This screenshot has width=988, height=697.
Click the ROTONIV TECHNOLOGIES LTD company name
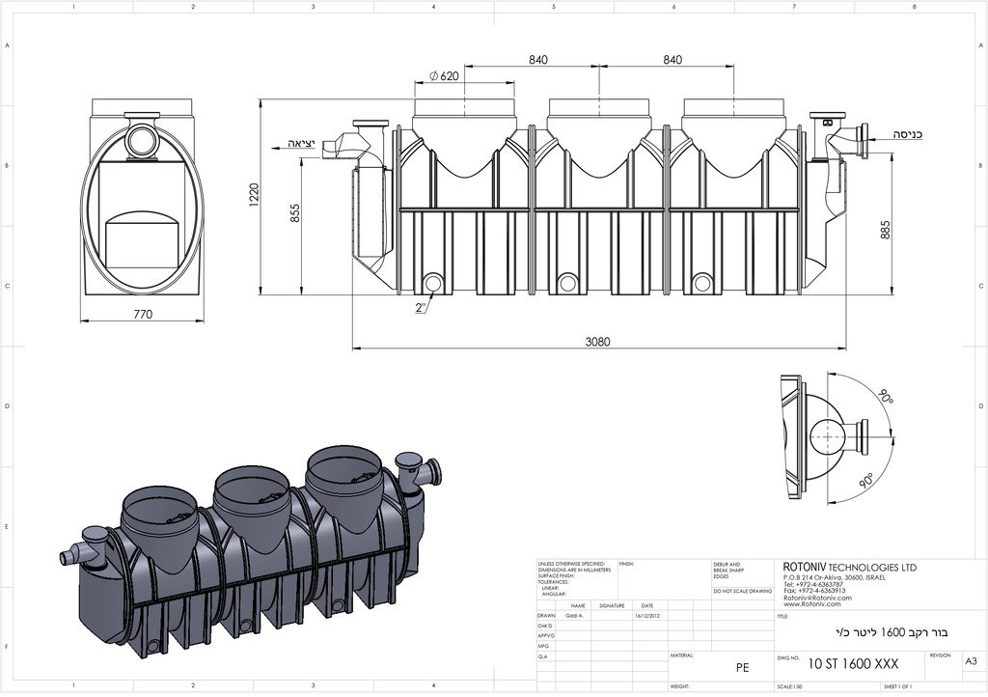(850, 568)
